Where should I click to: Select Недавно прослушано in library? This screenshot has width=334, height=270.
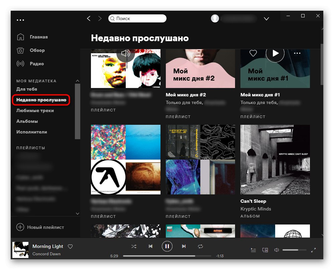[x=41, y=100]
